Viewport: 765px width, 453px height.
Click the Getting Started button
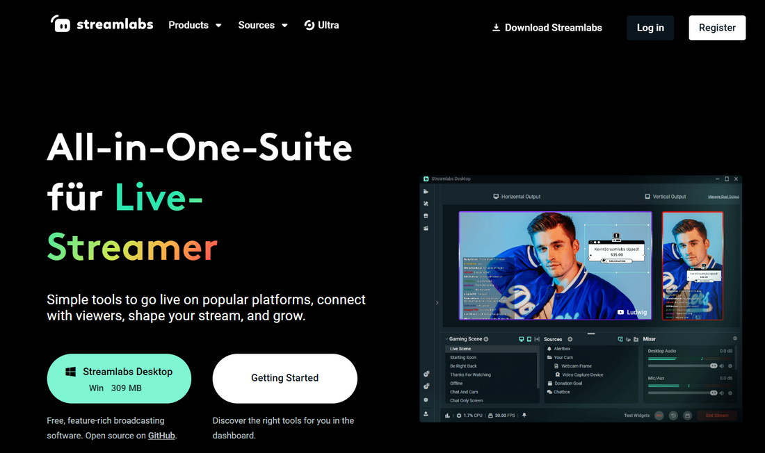(x=284, y=378)
